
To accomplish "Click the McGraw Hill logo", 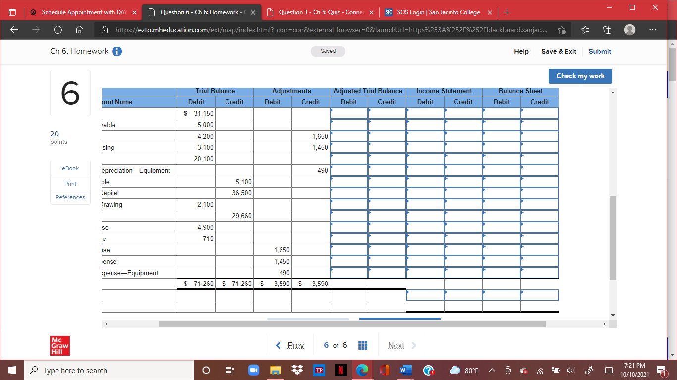I will tap(60, 346).
